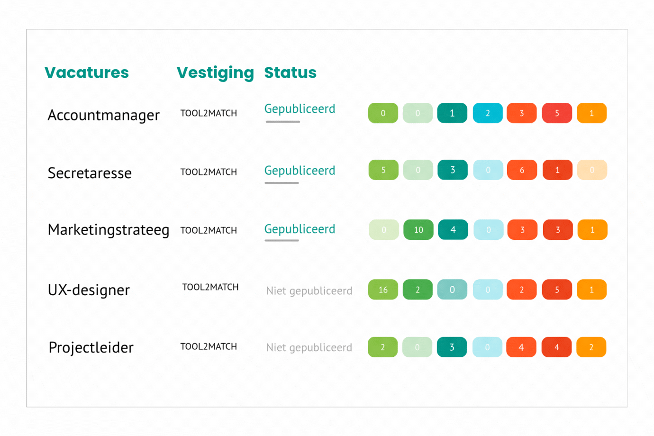This screenshot has width=654, height=436.
Task: Click the 16 badge in the UX-designer row
Action: pyautogui.click(x=383, y=290)
